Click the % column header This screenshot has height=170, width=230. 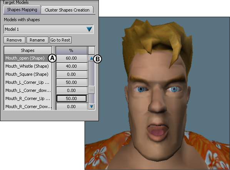(71, 50)
